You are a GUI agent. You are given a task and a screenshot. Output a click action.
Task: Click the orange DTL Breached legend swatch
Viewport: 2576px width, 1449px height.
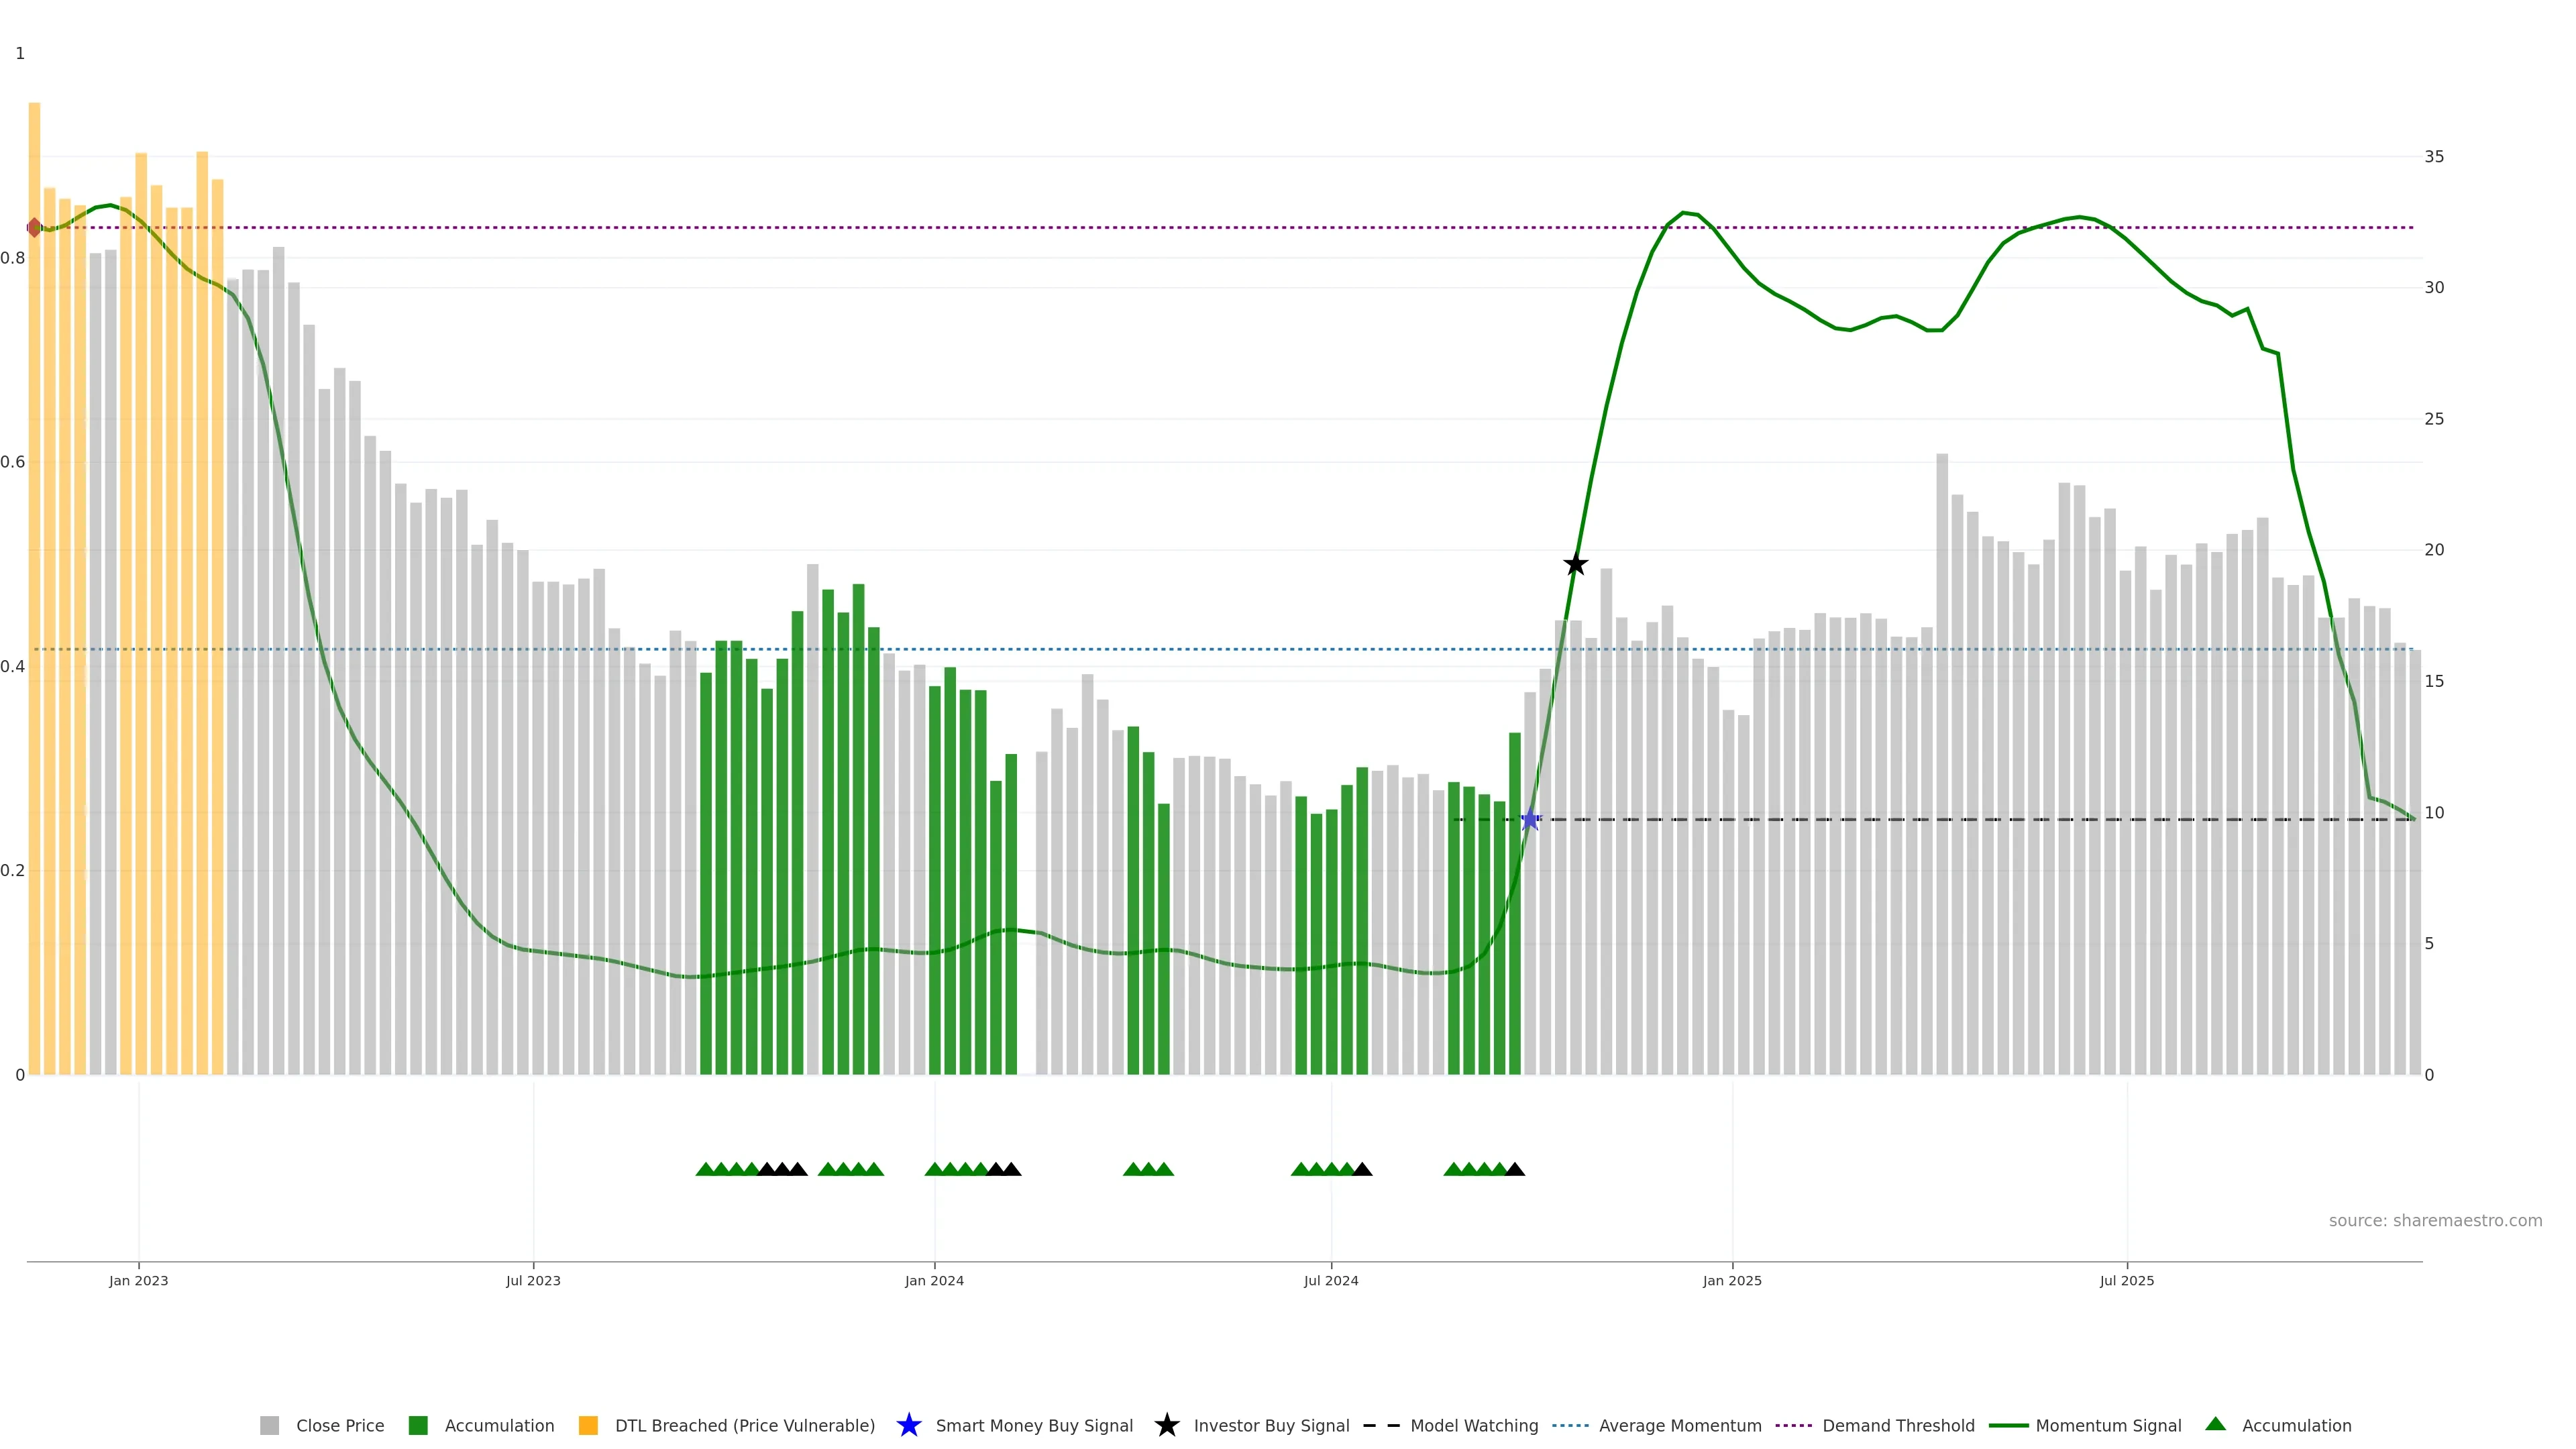click(x=588, y=1425)
